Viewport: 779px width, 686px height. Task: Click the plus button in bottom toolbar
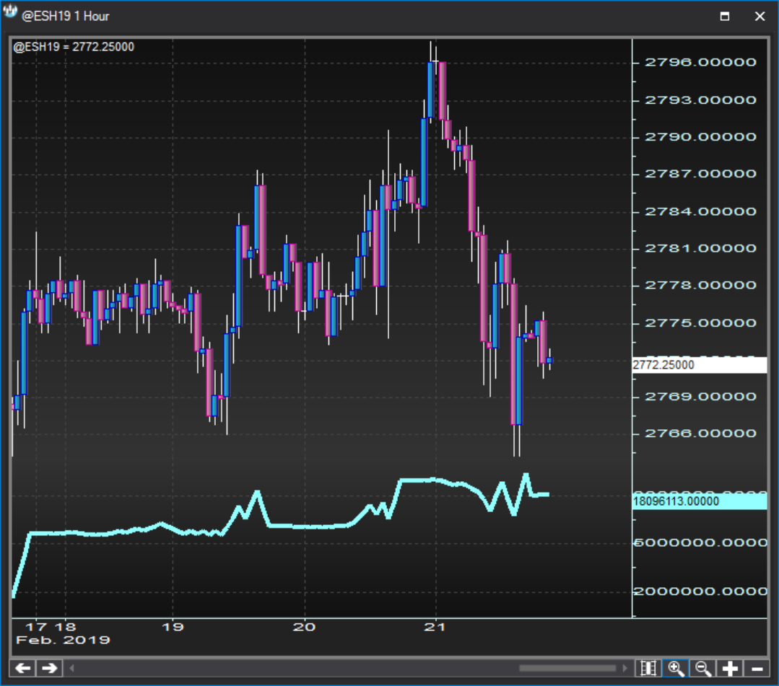coord(730,668)
